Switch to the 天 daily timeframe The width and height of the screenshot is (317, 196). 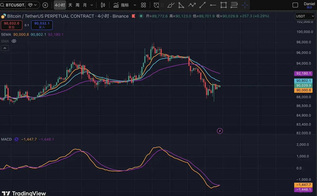click(70, 5)
